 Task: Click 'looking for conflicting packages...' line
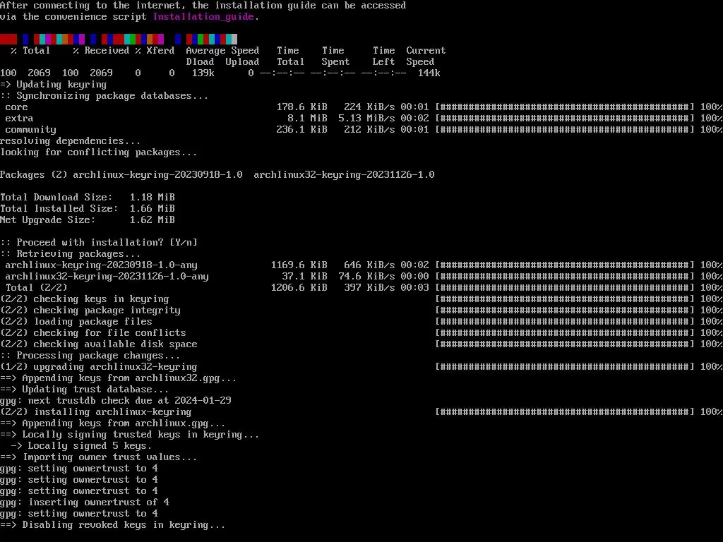(x=98, y=152)
